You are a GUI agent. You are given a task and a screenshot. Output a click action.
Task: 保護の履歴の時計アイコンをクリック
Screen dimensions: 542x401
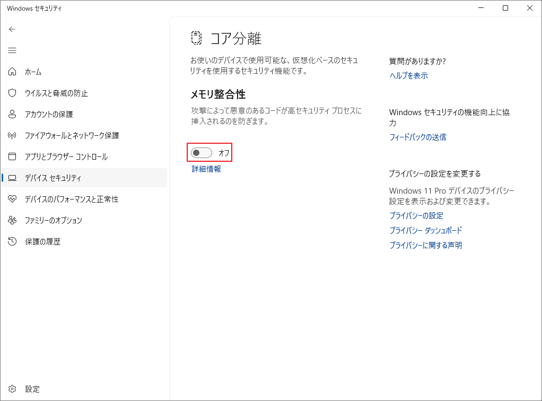12,241
